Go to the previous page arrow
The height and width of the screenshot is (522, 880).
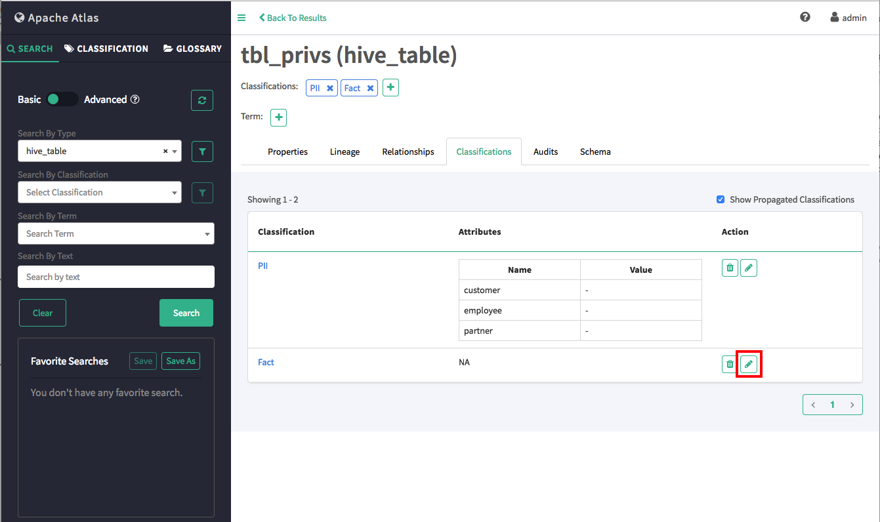(813, 405)
